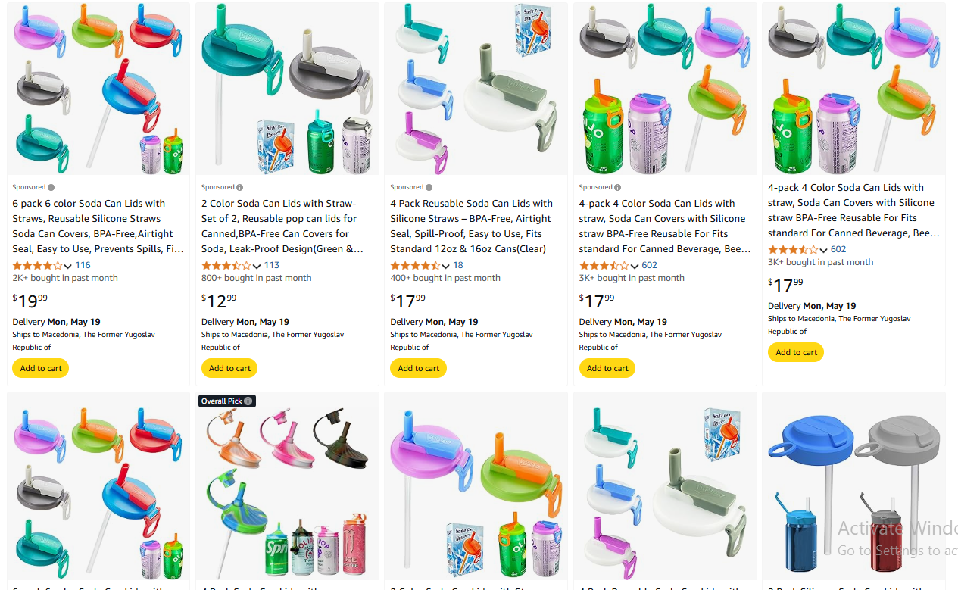Screen dimensions: 958x590
Task: Open the 6 pack 6 color Soda Can Lids title
Action: (98, 226)
